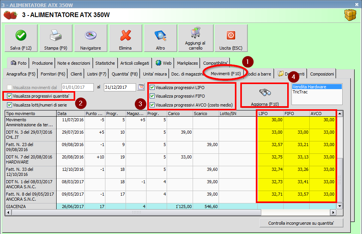Select TricTrac in the list box

[x=301, y=92]
